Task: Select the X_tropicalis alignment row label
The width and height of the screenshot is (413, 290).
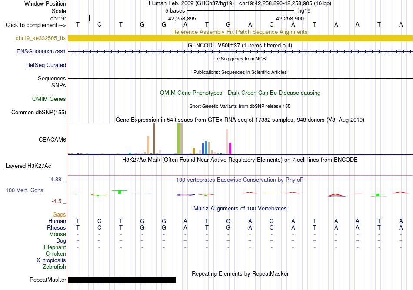Action: [51, 260]
